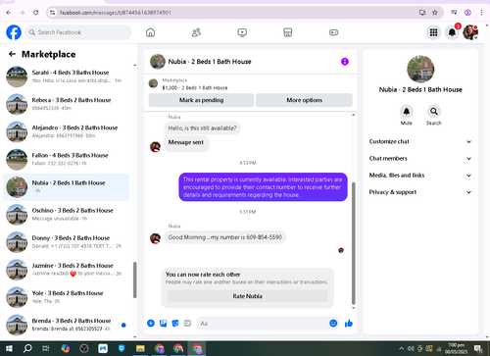The width and height of the screenshot is (490, 356).
Task: Open the taskbar clock showing 7:00 pm
Action: click(x=457, y=348)
